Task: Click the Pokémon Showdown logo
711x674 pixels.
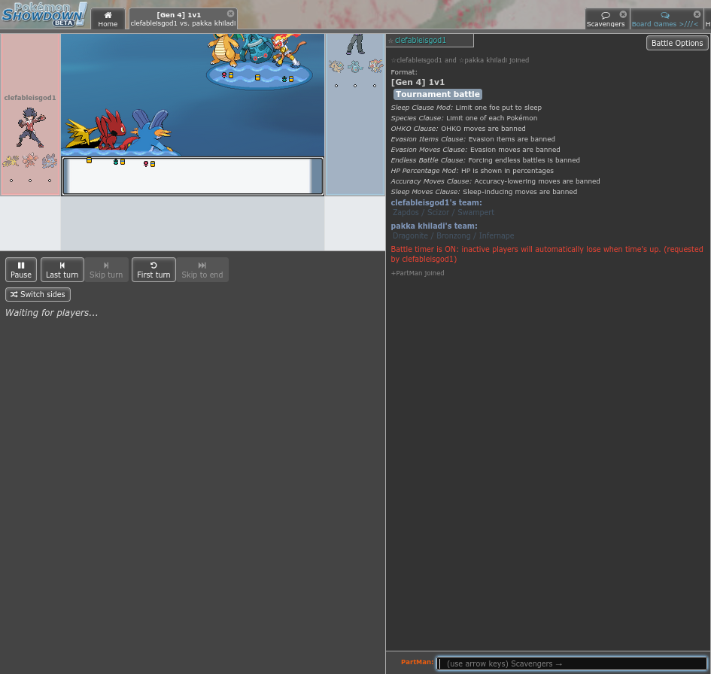Action: click(44, 14)
